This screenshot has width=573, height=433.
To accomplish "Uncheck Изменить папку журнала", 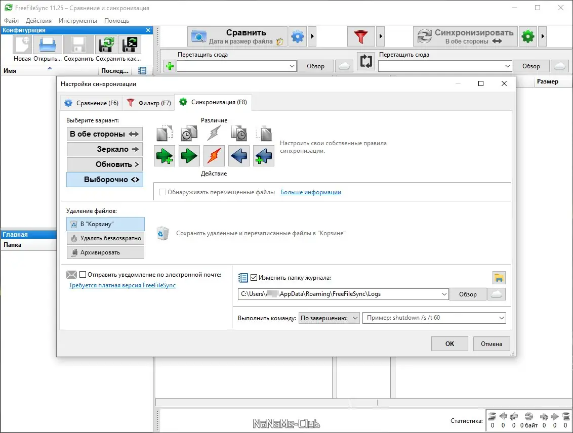I will tap(254, 278).
